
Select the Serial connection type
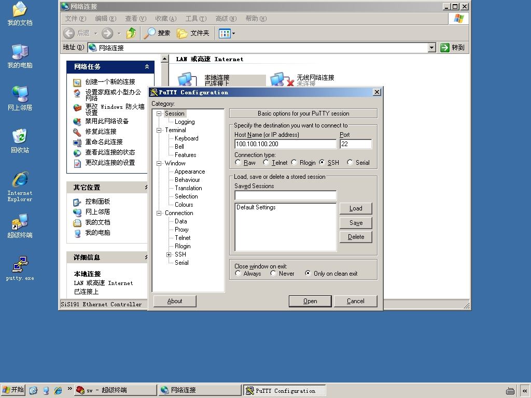[x=350, y=162]
